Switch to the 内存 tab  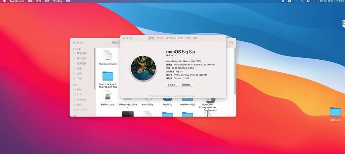[180, 38]
